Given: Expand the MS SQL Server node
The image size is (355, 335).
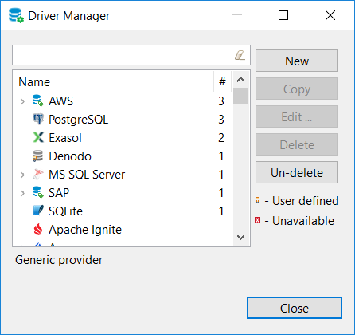Looking at the screenshot, I should [x=22, y=175].
